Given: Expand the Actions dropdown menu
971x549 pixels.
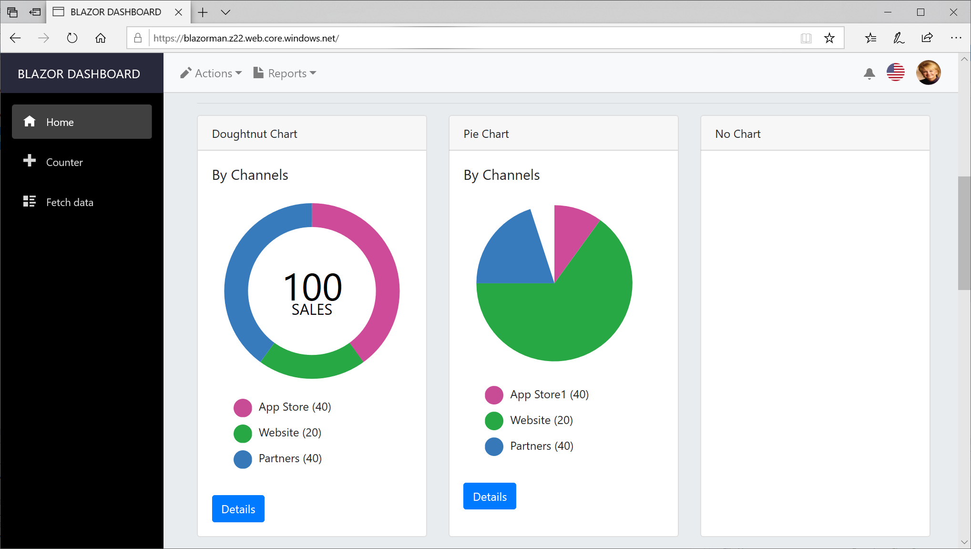Looking at the screenshot, I should [210, 73].
